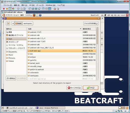Click the Capture Movie toolbar icon
Screen dimensions: 130x113
(x=55, y=9)
